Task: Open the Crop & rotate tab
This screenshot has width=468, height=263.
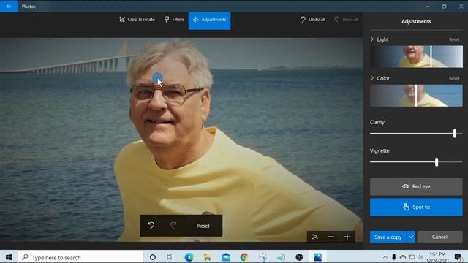Action: pos(137,20)
